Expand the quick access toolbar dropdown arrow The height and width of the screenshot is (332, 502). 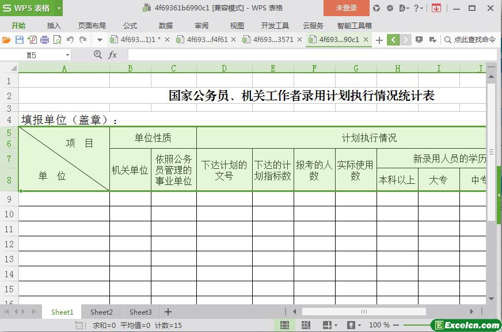[x=100, y=40]
